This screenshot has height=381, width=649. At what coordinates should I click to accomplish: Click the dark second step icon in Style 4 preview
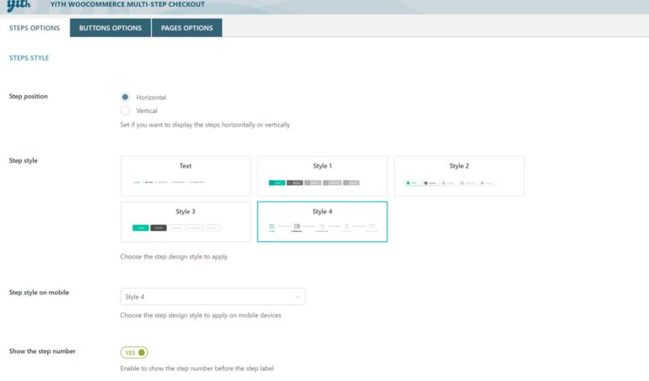[x=296, y=227]
